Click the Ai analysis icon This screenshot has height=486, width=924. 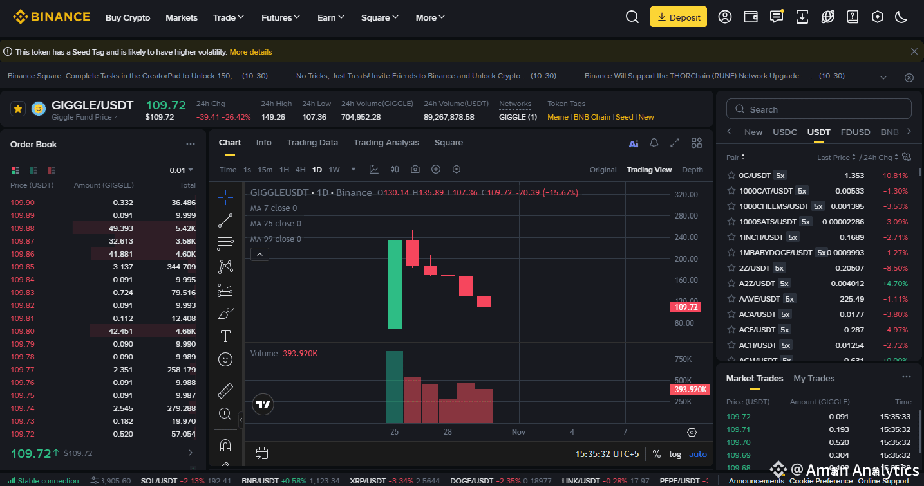(634, 143)
